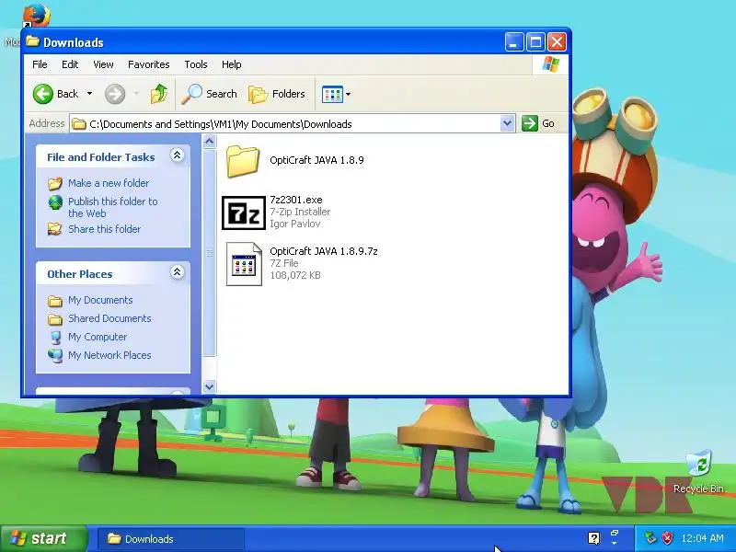This screenshot has width=736, height=552.
Task: Open the Back history dropdown arrow
Action: [x=89, y=94]
